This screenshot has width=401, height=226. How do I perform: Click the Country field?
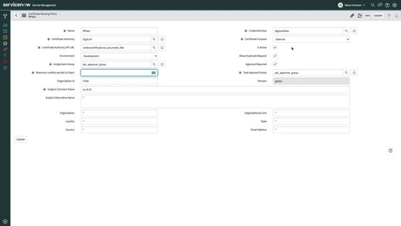pyautogui.click(x=119, y=130)
